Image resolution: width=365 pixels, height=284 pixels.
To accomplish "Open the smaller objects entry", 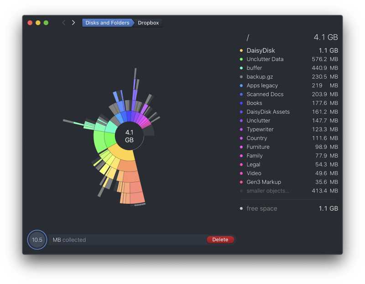I will pyautogui.click(x=269, y=191).
